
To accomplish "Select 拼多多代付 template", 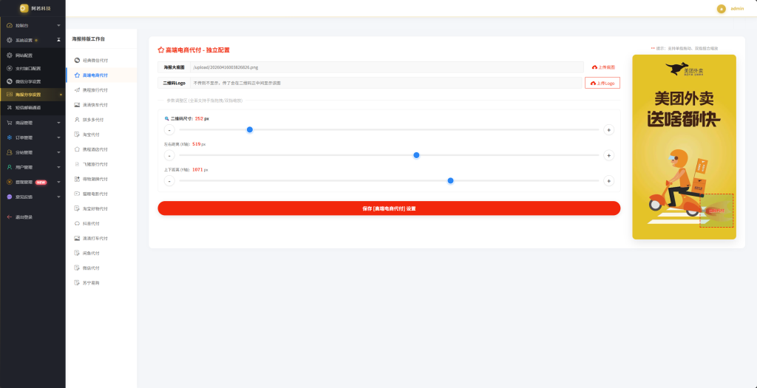I will point(101,120).
